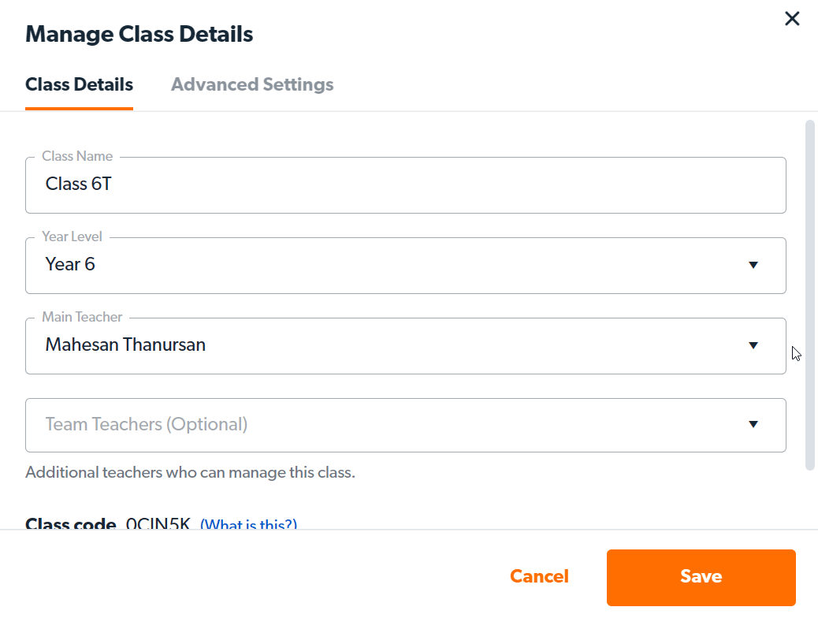
Task: Click the Team Teachers (Optional) placeholder field
Action: 147,425
